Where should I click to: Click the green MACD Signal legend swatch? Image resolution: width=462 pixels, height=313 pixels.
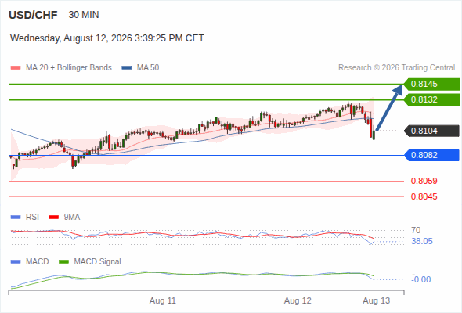pyautogui.click(x=64, y=262)
